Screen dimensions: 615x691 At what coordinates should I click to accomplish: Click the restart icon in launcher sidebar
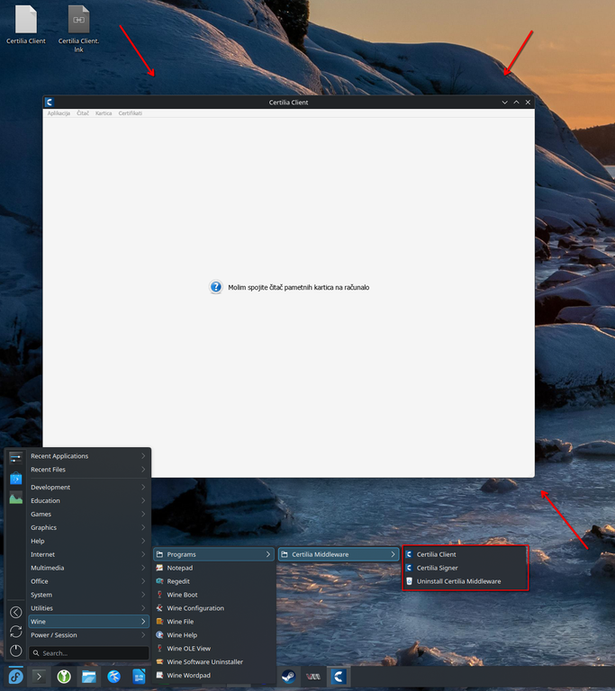[x=16, y=632]
